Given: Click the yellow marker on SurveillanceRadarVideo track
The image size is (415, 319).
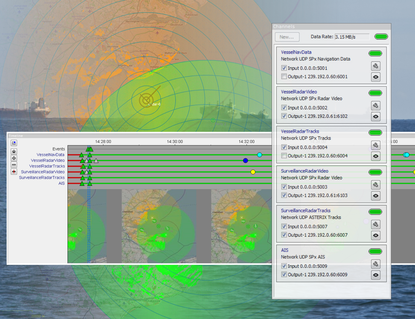Looking at the screenshot, I should coord(253,172).
